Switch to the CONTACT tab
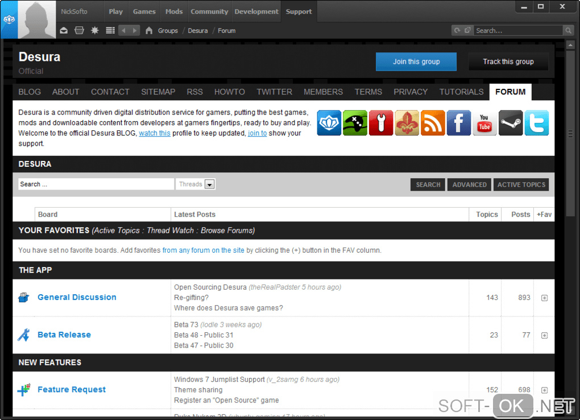This screenshot has width=580, height=420. (110, 92)
